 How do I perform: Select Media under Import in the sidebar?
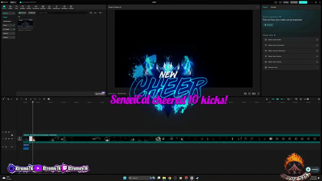click(5, 17)
